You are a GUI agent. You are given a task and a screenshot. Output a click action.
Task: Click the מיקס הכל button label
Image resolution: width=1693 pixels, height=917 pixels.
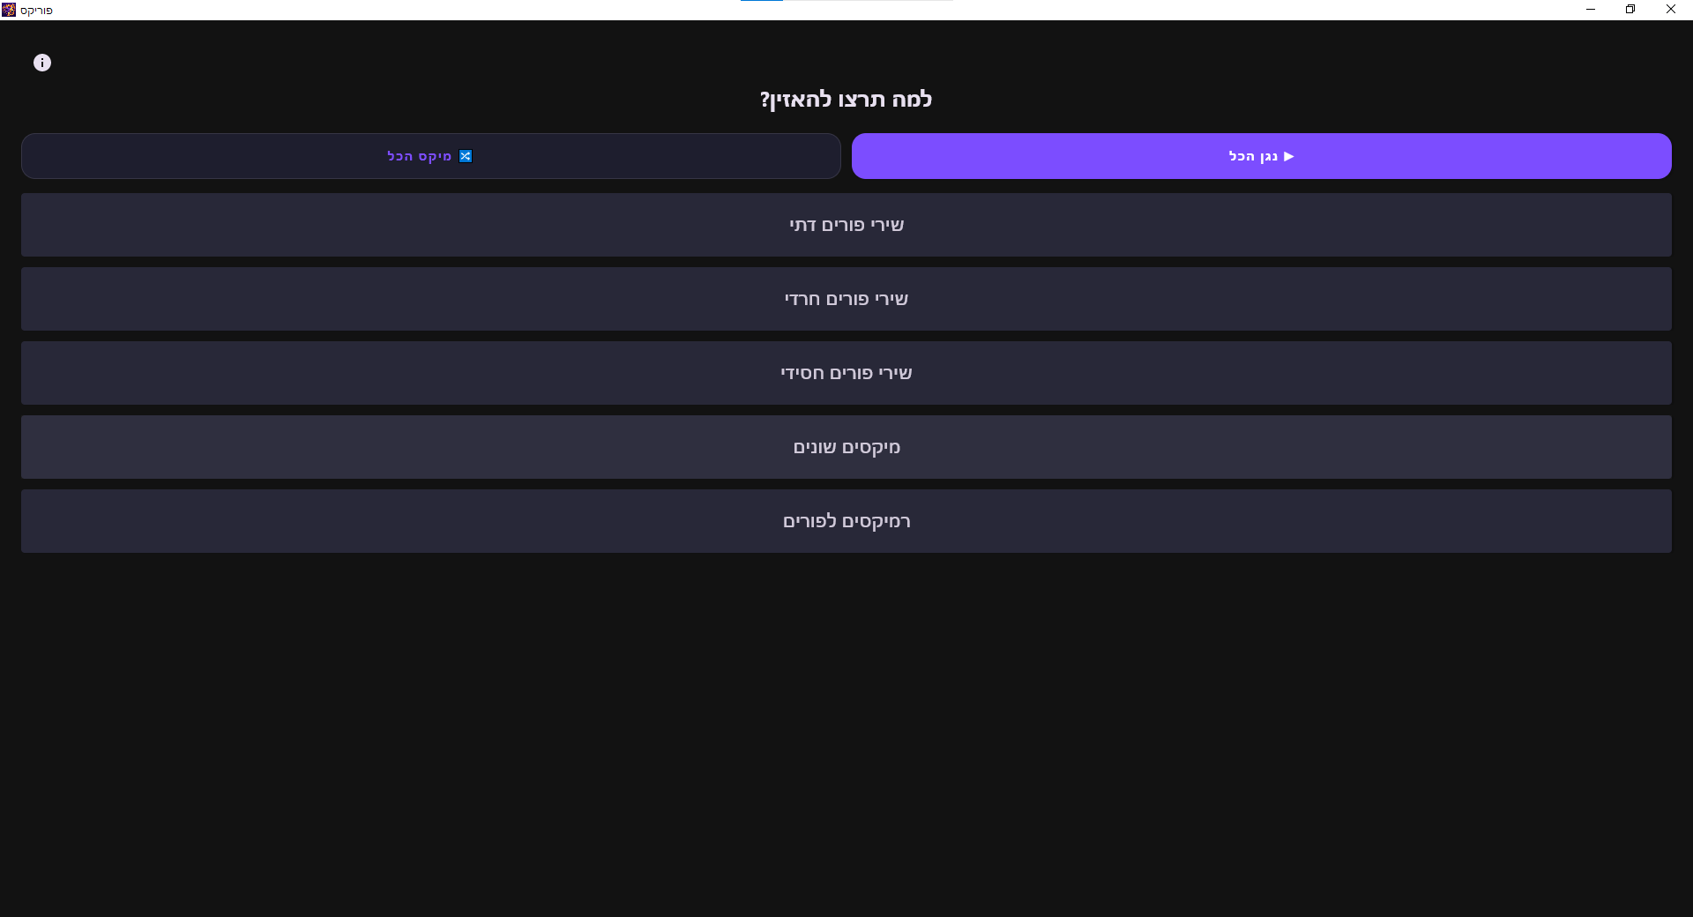(420, 156)
